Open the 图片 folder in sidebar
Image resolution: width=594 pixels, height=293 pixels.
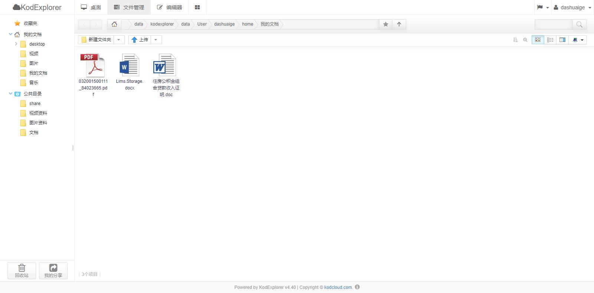(34, 64)
